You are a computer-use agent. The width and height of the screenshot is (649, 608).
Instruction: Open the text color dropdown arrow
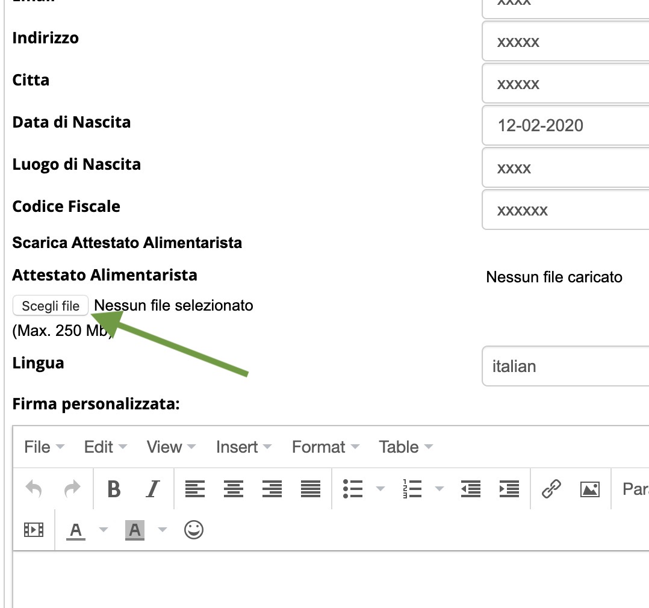pyautogui.click(x=104, y=530)
